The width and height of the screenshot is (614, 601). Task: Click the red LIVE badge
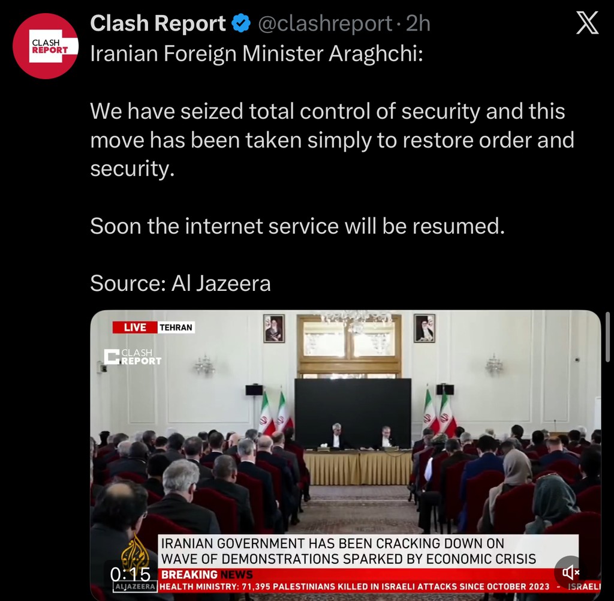[x=135, y=327]
